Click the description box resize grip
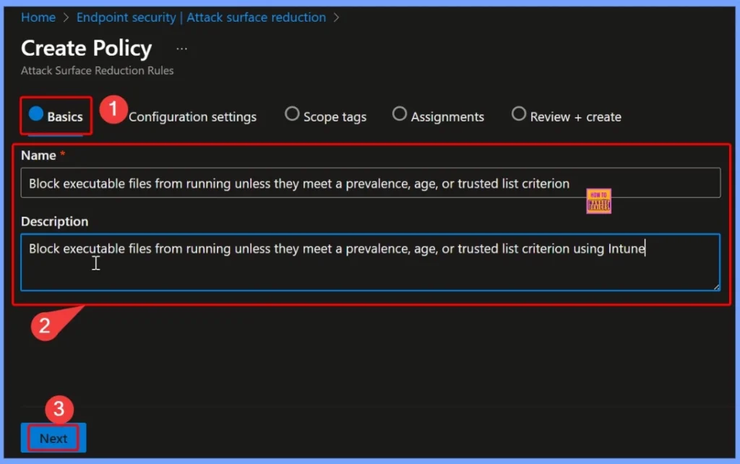 click(715, 286)
